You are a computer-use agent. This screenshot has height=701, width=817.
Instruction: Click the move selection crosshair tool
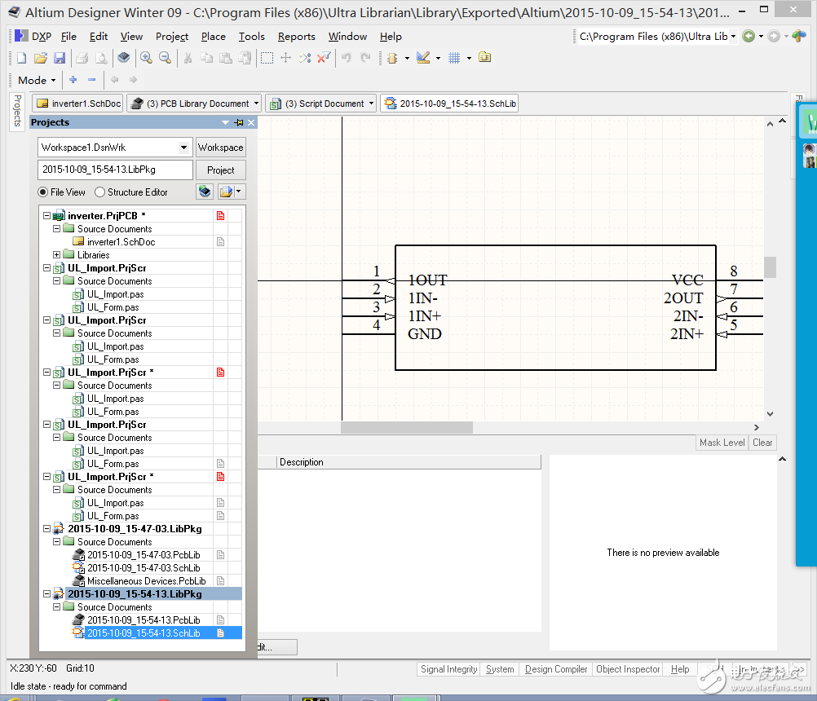tap(285, 57)
